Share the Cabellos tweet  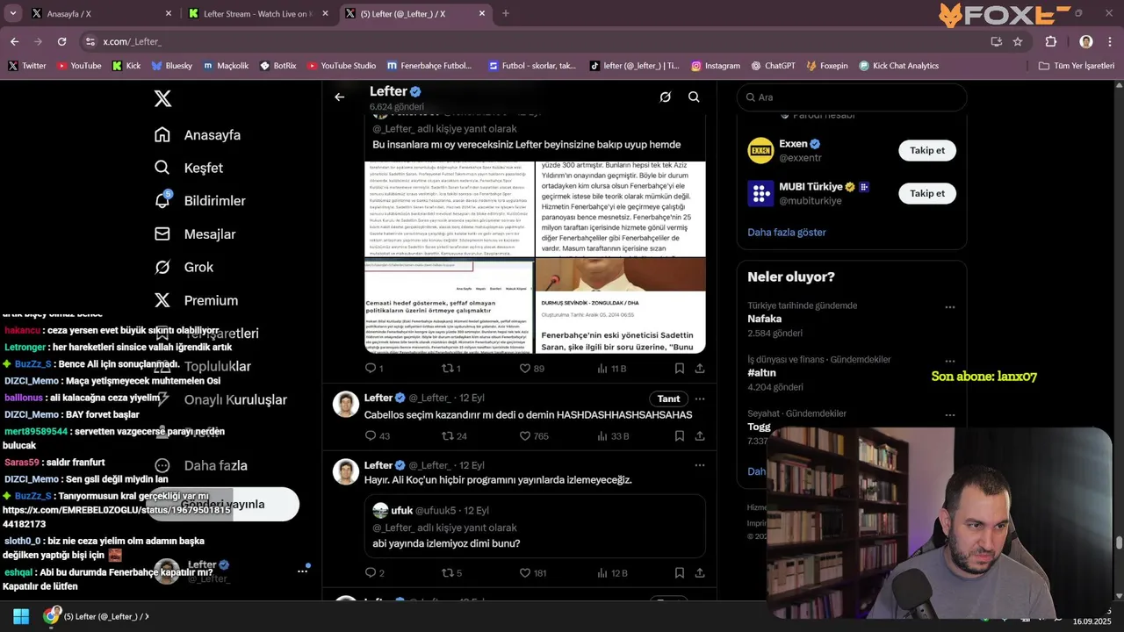click(700, 436)
